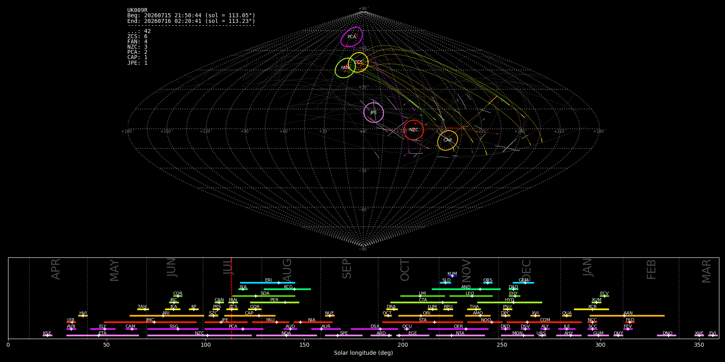Click the ORI shower bar
This screenshot has width=725, height=362.
(426, 316)
